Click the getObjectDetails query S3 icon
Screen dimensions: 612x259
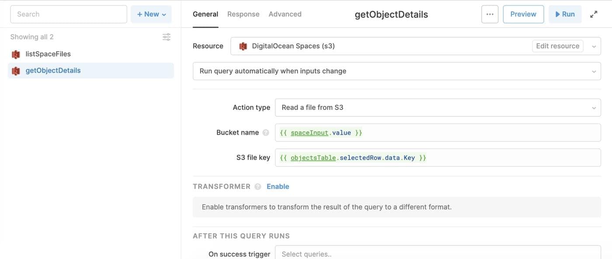click(x=16, y=71)
